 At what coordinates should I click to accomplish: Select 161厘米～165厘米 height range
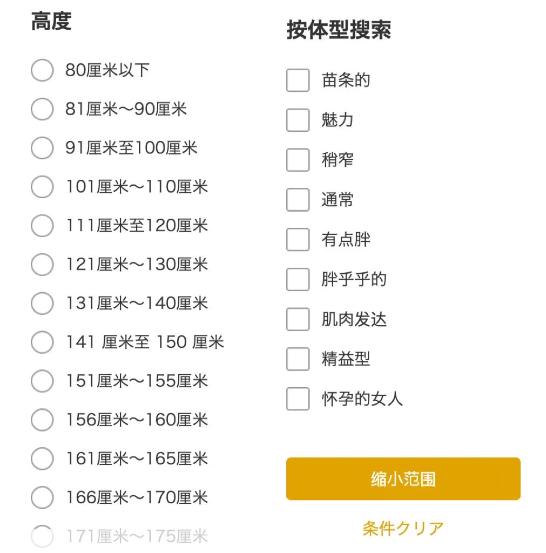[42, 459]
